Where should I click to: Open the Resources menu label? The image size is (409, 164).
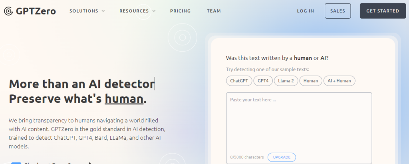pyautogui.click(x=134, y=11)
